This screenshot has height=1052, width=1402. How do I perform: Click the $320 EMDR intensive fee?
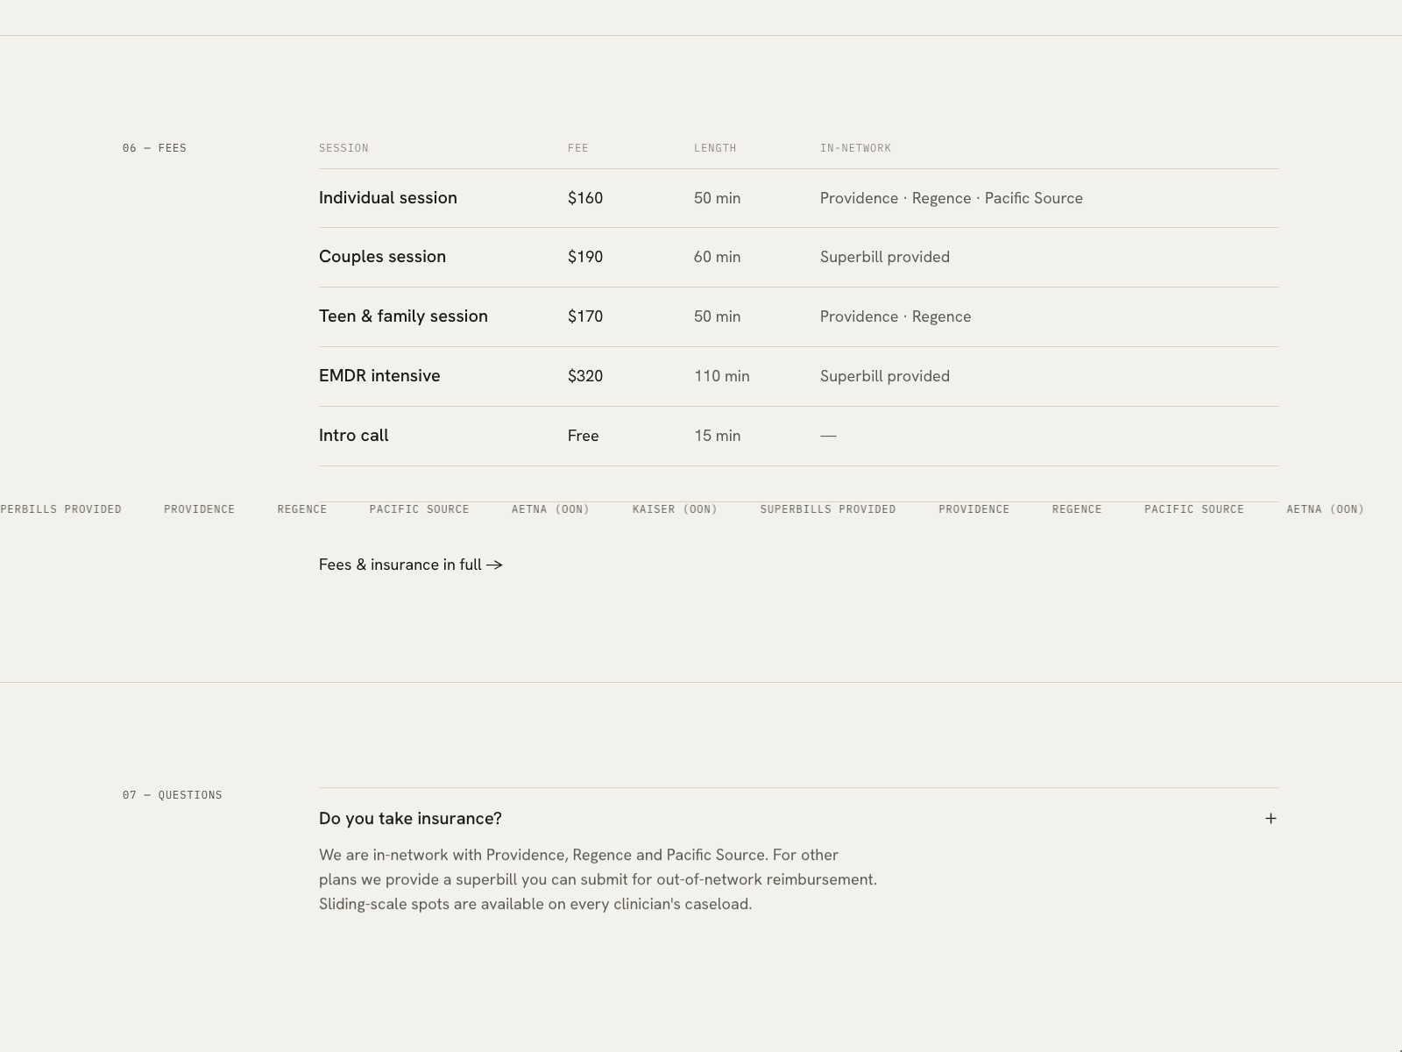585,376
